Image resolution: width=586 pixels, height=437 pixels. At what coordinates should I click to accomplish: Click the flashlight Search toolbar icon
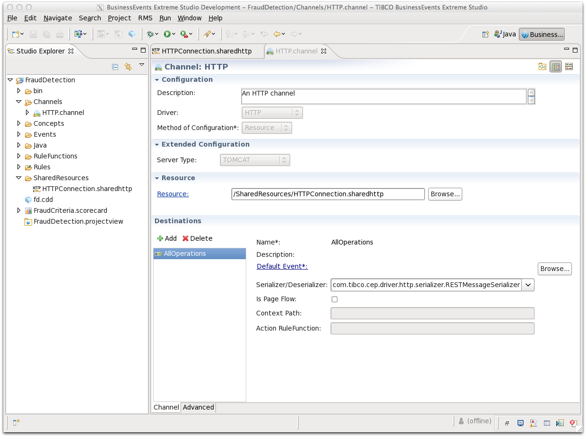[207, 34]
